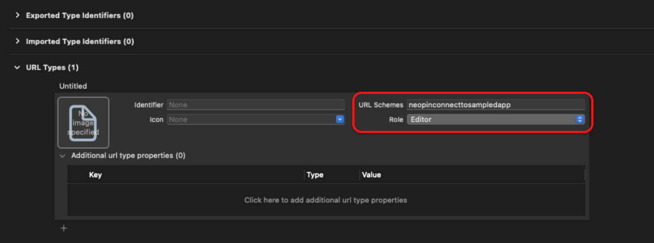Click the Identifier text field
The height and width of the screenshot is (243, 654).
(x=255, y=105)
